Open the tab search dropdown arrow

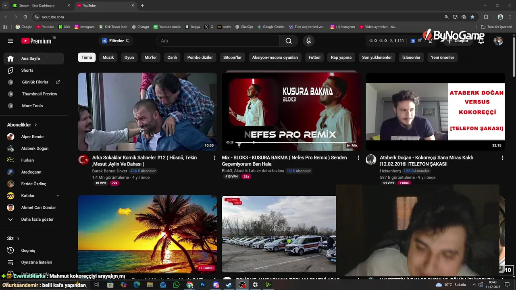[x=5, y=6]
